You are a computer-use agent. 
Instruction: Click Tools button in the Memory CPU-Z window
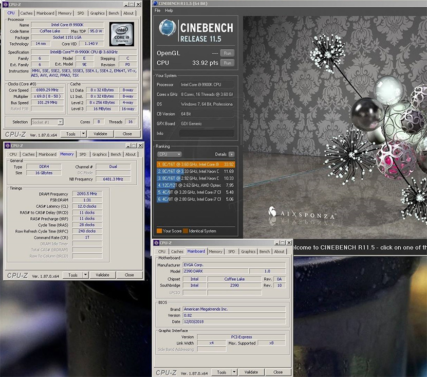(x=73, y=275)
